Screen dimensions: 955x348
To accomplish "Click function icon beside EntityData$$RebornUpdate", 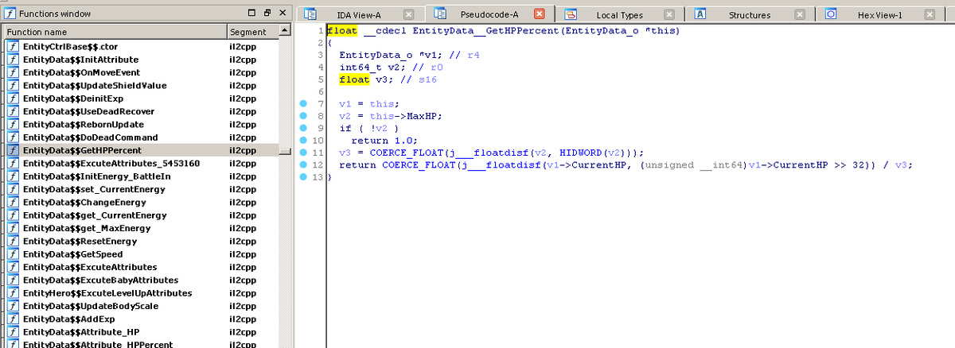I will pos(12,124).
